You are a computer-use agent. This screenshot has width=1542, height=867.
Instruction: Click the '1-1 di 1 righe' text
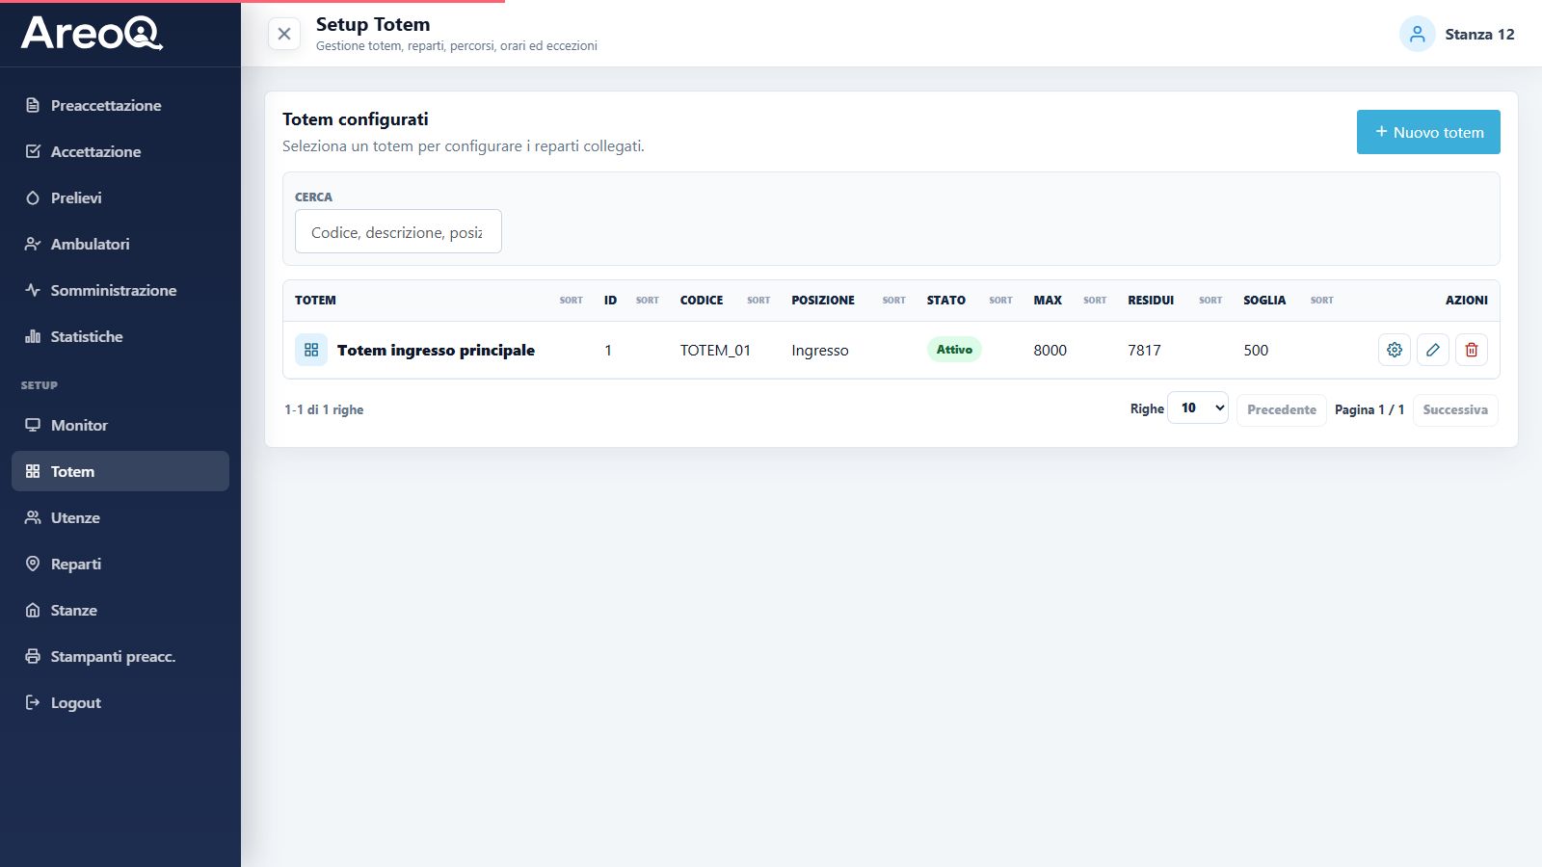324,409
